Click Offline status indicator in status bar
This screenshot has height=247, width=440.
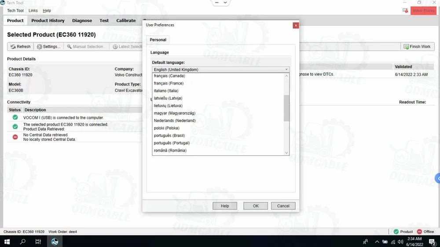(x=425, y=232)
